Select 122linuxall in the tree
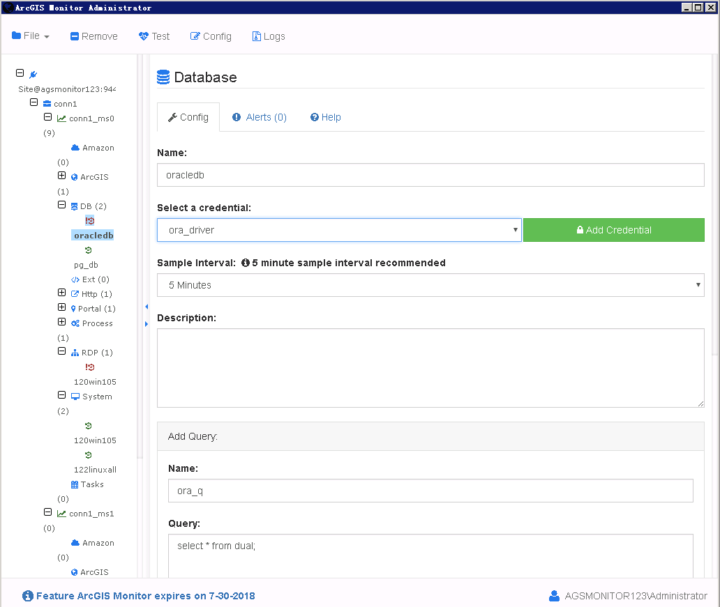This screenshot has height=607, width=720. 95,470
